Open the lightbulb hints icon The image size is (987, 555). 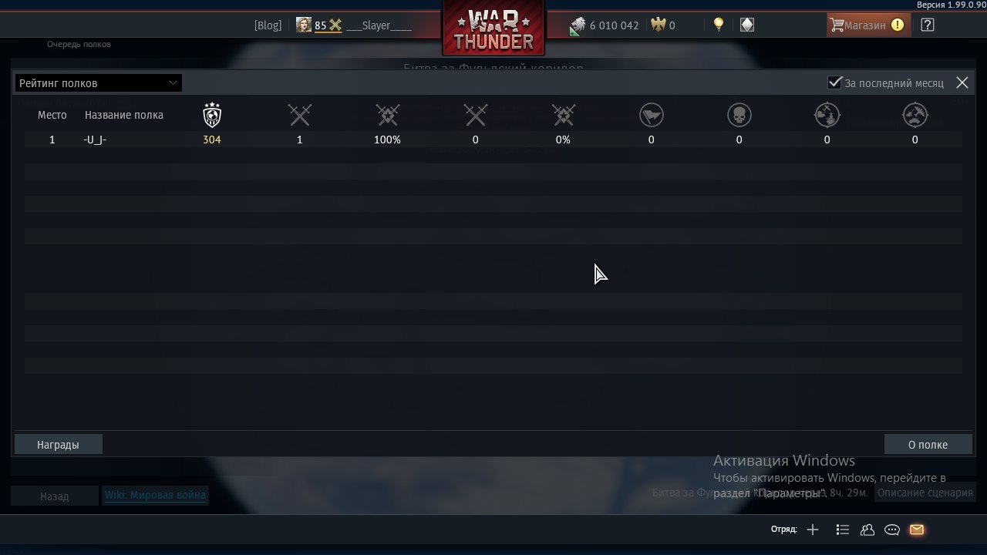coord(719,25)
